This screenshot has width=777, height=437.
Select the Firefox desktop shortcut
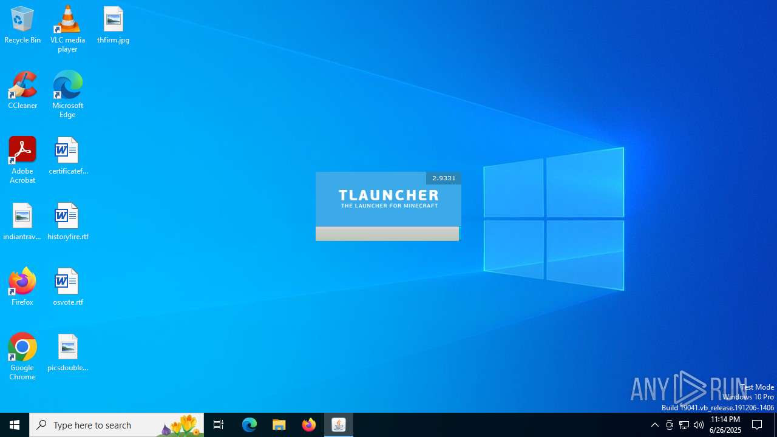(22, 287)
